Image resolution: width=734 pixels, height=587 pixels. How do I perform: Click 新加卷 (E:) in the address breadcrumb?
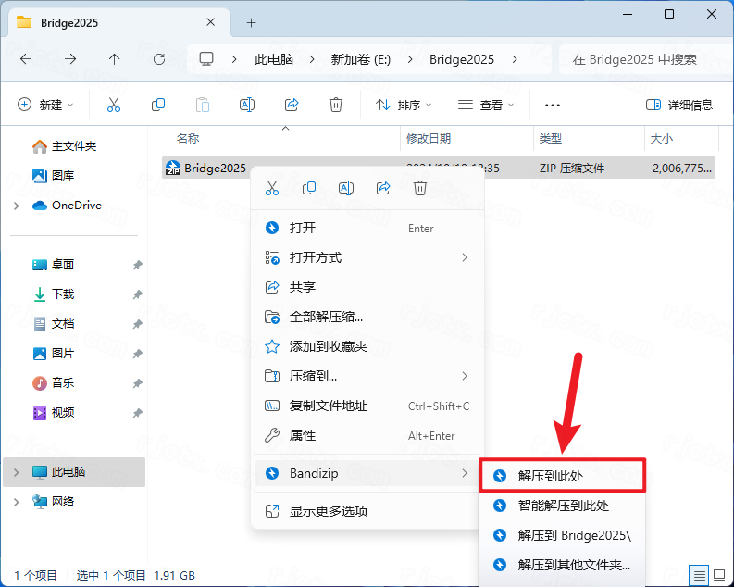pos(361,59)
